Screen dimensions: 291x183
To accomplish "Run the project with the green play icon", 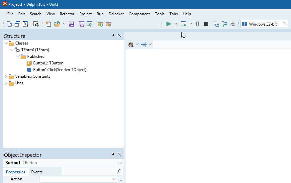I will (x=169, y=24).
